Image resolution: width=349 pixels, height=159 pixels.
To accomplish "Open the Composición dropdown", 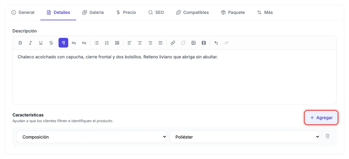I will (91, 137).
